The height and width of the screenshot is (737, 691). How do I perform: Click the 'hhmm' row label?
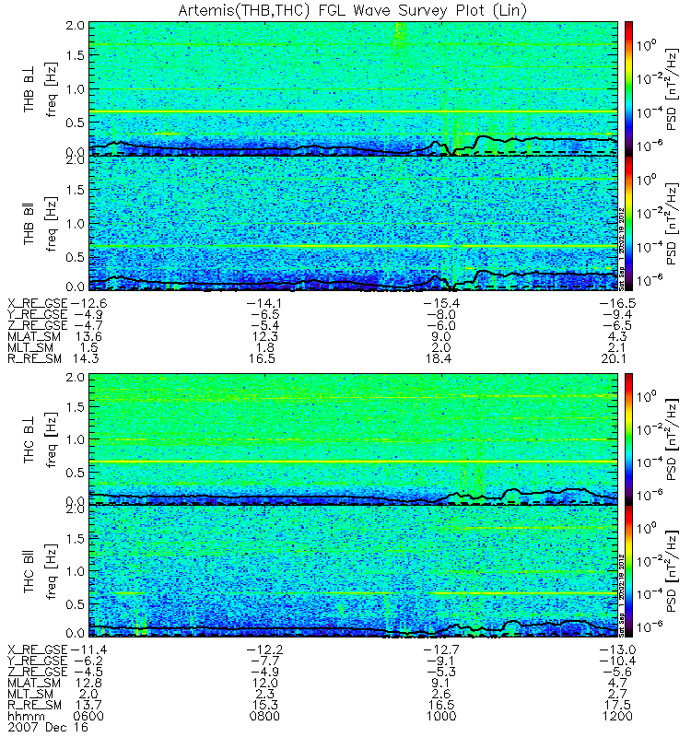click(27, 717)
